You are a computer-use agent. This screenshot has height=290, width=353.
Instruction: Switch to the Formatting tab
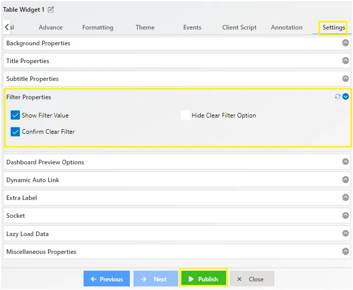[98, 27]
